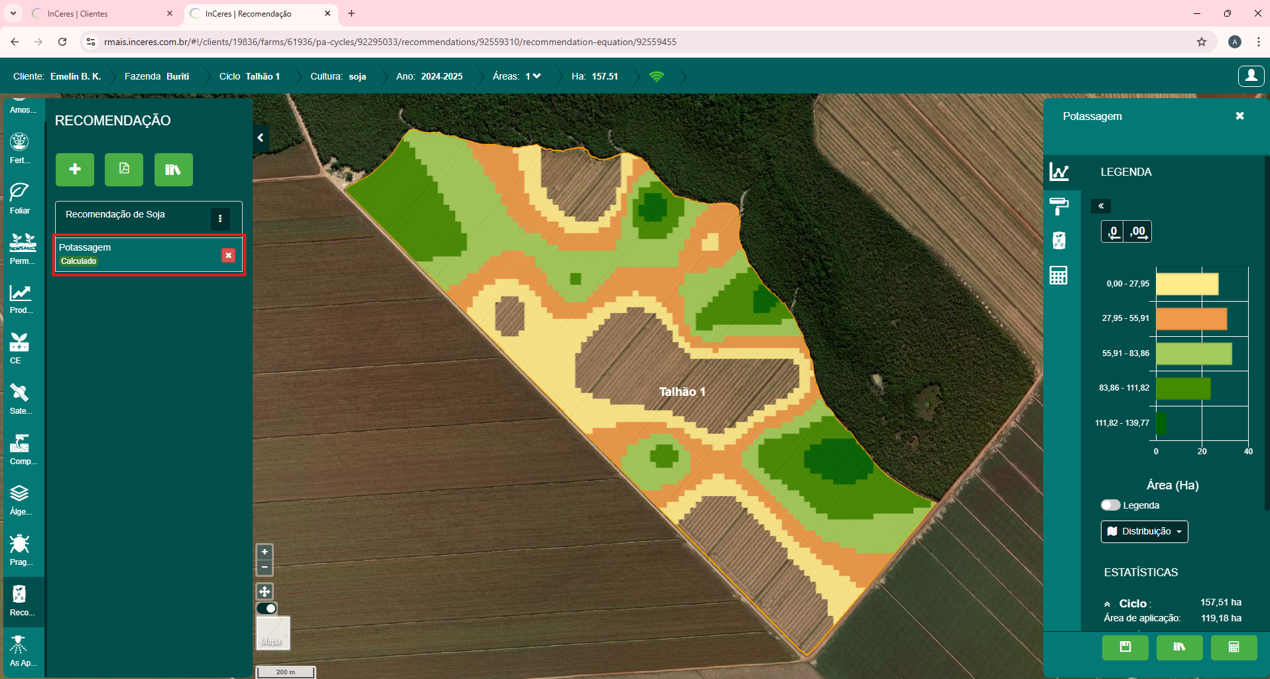Open the Fertilidade sidebar module
Viewport: 1270px width, 679px height.
(x=20, y=149)
